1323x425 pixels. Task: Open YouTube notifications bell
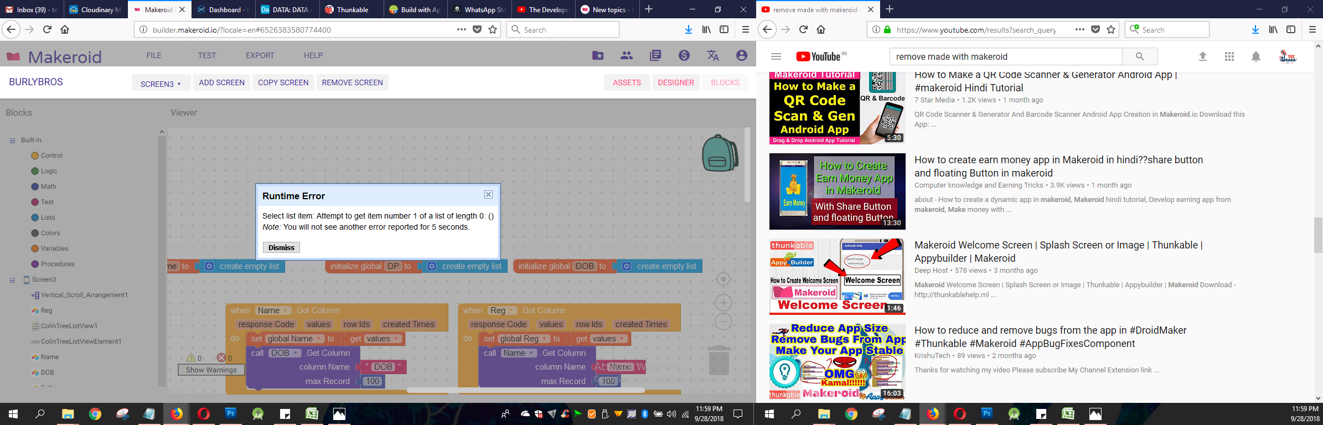(x=1256, y=56)
